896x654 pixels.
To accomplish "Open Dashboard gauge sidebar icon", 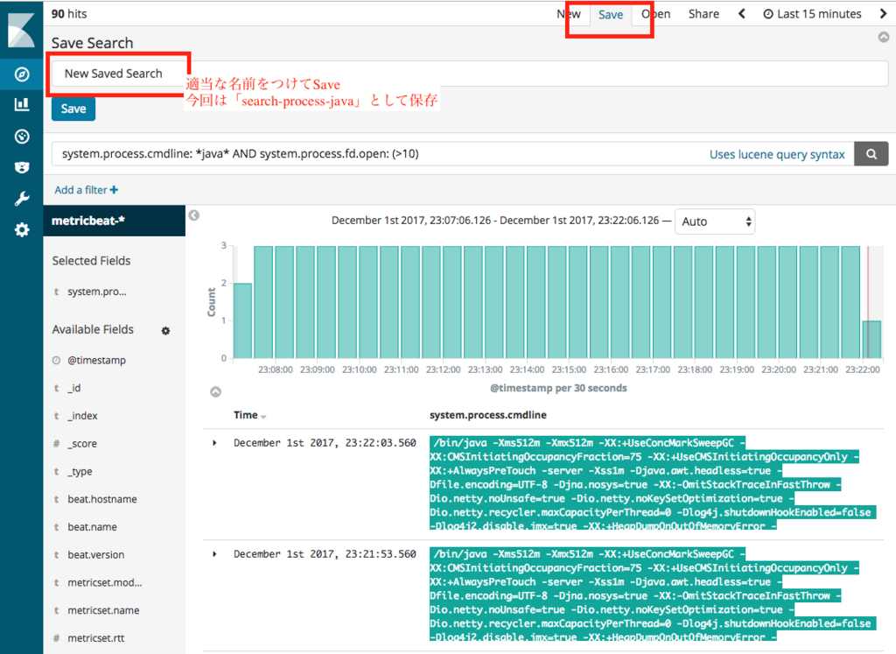I will 22,136.
